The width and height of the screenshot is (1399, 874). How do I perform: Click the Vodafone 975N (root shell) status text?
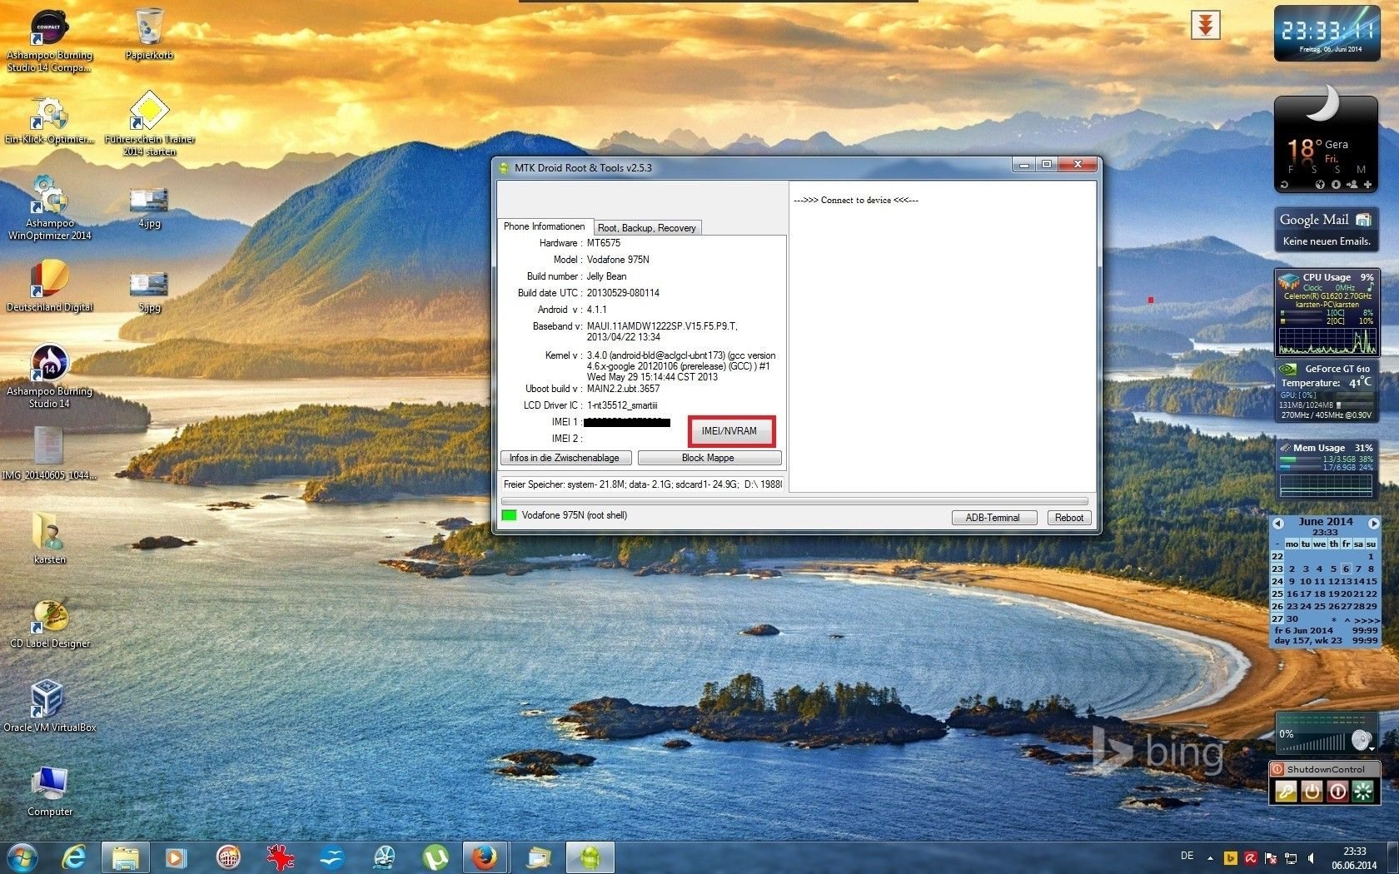point(575,515)
